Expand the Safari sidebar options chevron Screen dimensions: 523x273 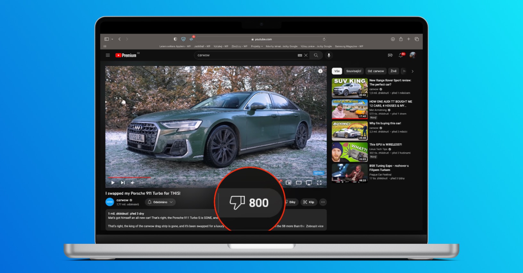[x=112, y=39]
